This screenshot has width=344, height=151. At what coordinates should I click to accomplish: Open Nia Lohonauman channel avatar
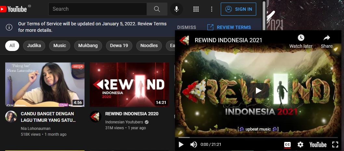(11, 117)
